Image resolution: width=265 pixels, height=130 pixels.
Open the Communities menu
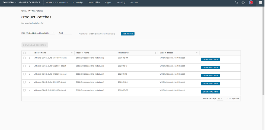94,2
